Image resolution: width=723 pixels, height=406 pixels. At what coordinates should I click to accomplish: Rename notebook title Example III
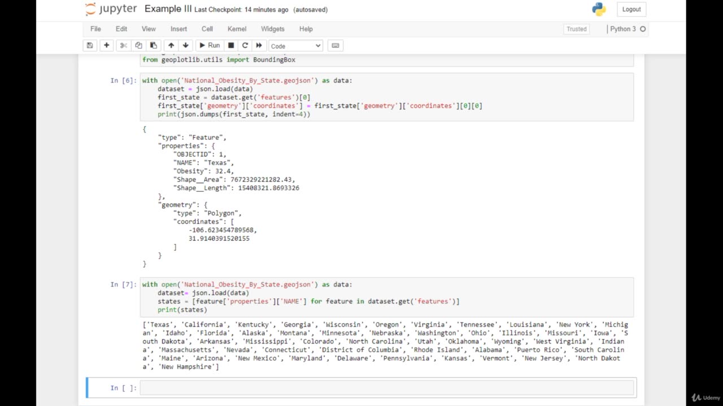[168, 9]
